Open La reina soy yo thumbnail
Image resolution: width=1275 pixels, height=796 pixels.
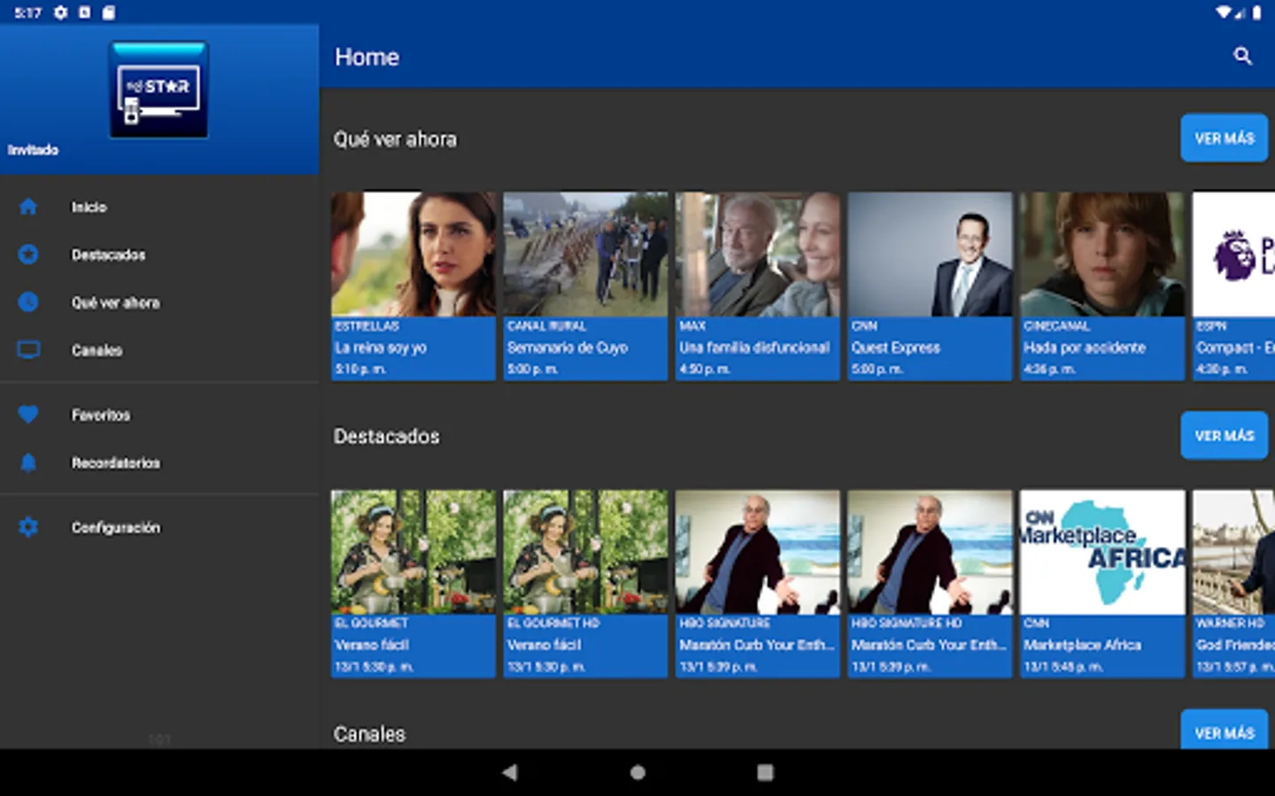pyautogui.click(x=413, y=255)
